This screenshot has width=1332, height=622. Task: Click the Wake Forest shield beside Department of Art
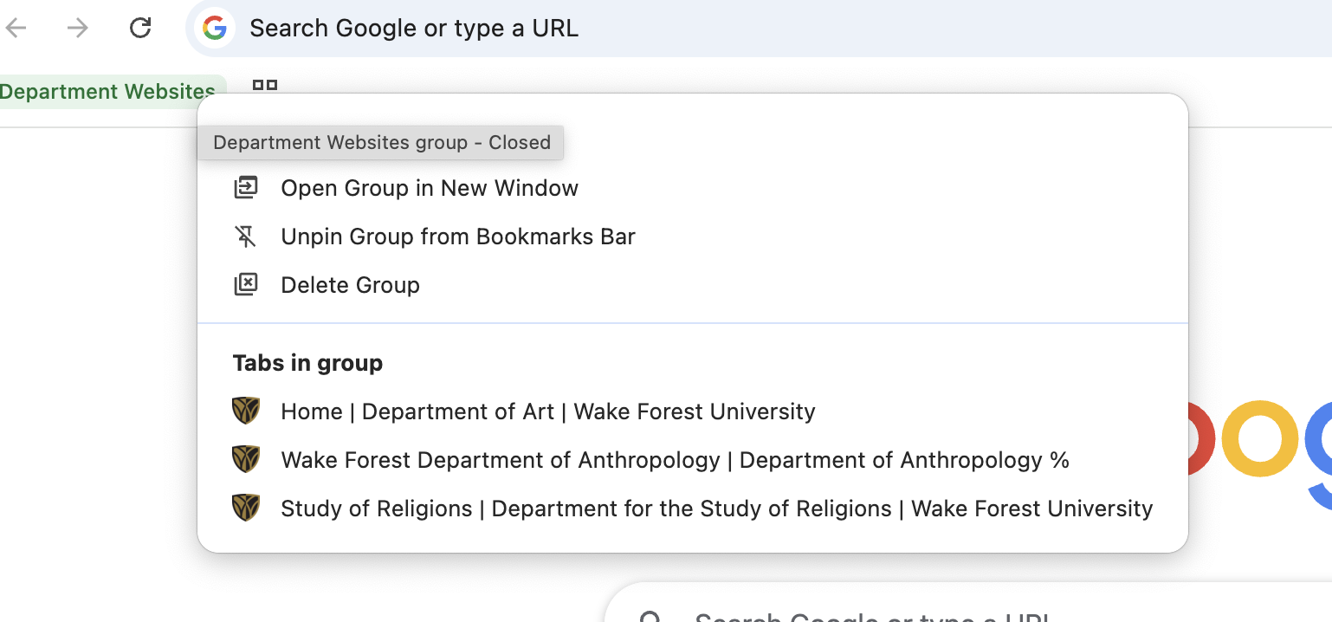tap(246, 411)
